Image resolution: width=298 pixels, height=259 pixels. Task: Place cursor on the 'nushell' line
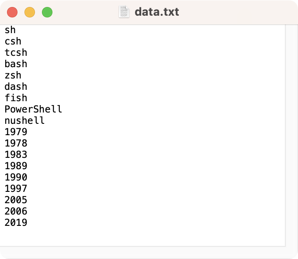click(24, 121)
